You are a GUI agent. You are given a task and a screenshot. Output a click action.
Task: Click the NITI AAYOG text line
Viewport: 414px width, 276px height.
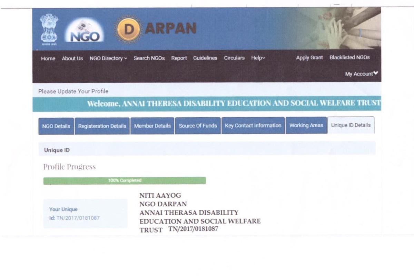(160, 196)
